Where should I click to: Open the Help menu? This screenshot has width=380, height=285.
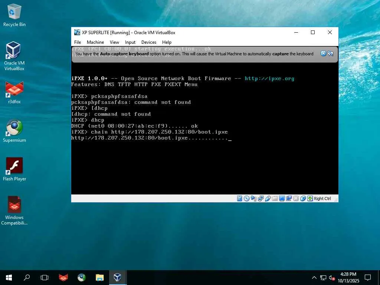click(x=167, y=42)
